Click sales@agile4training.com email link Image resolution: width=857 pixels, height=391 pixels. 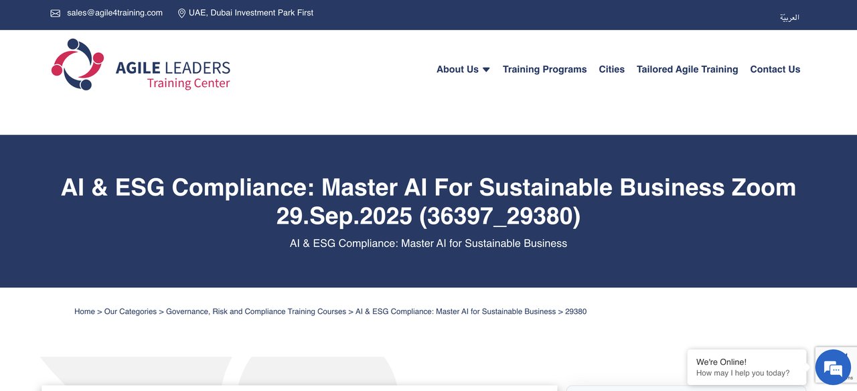coord(114,13)
